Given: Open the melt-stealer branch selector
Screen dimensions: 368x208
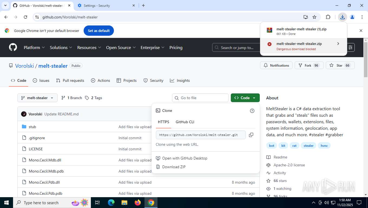Looking at the screenshot, I should tap(37, 98).
